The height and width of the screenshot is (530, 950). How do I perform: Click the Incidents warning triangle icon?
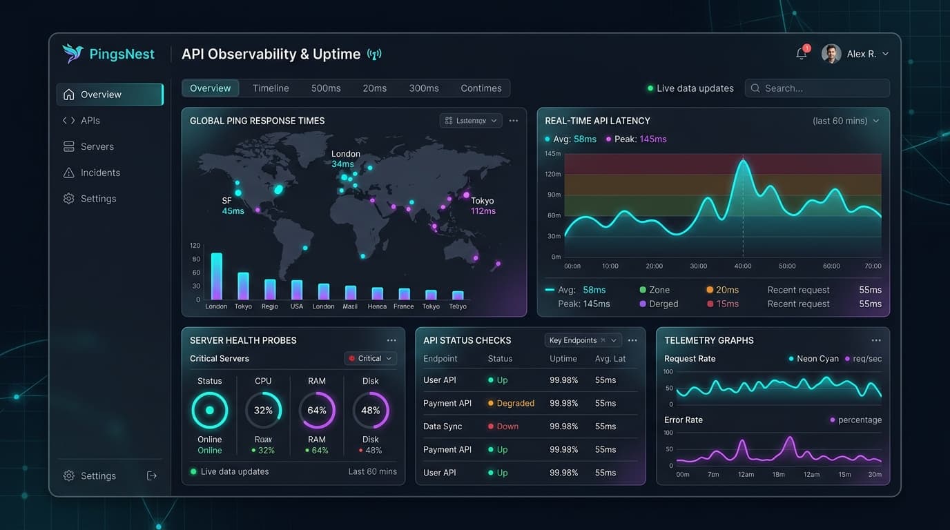tap(68, 173)
